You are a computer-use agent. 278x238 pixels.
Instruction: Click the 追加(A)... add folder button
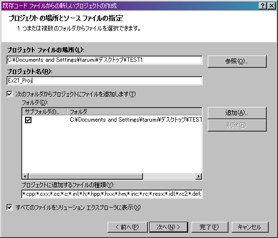(x=237, y=113)
